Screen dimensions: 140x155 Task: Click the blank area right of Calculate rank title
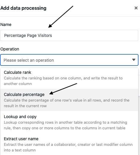[x=84, y=72]
